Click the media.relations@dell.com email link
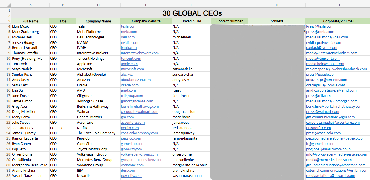The image size is (370, 180). point(327,37)
